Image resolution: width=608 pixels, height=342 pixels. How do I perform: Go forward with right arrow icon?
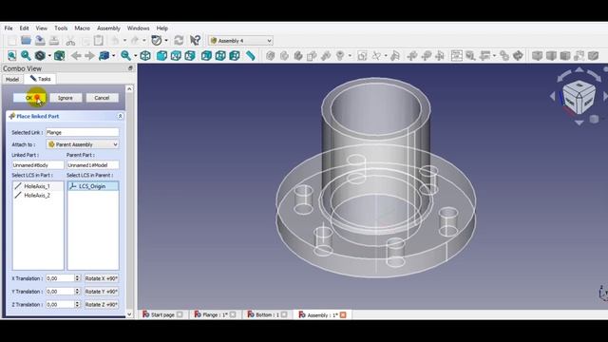coord(89,56)
